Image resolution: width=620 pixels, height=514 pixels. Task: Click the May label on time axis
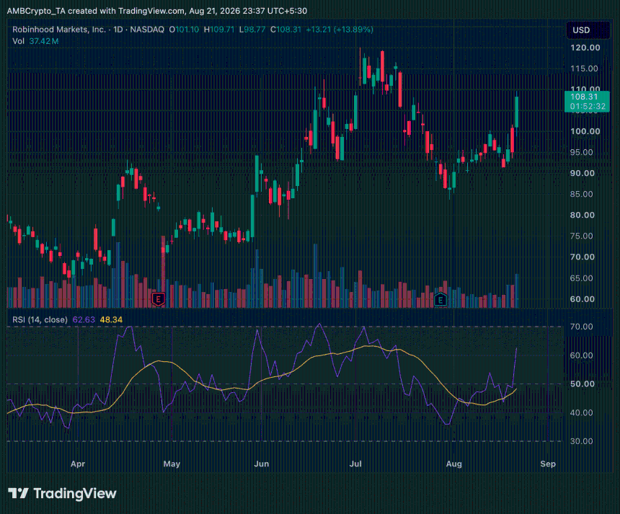point(172,464)
